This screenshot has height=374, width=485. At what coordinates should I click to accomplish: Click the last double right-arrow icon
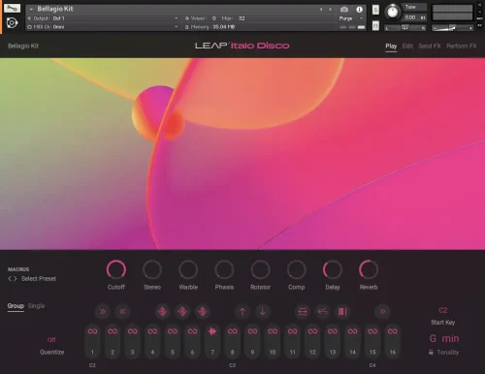click(x=382, y=311)
